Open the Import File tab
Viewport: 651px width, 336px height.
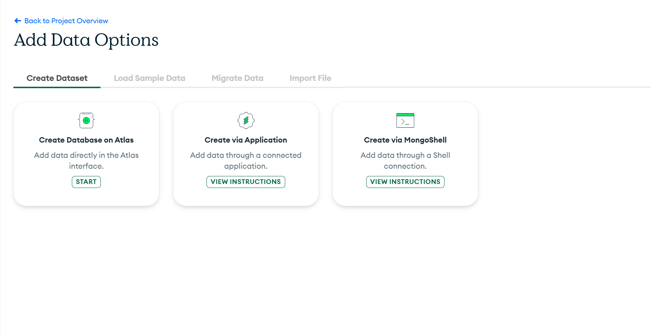(310, 78)
